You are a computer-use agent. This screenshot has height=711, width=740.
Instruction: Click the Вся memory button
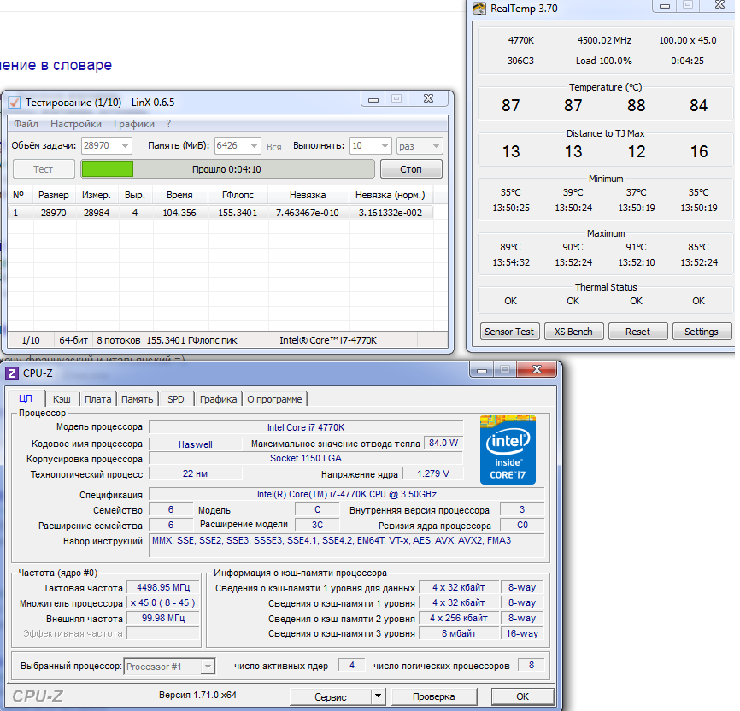273,147
